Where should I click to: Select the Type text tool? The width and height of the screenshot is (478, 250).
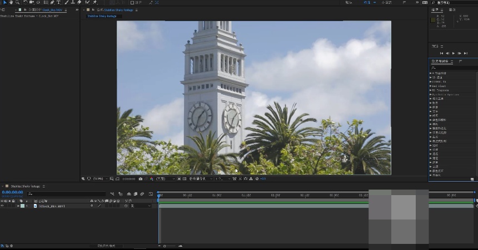click(x=59, y=2)
